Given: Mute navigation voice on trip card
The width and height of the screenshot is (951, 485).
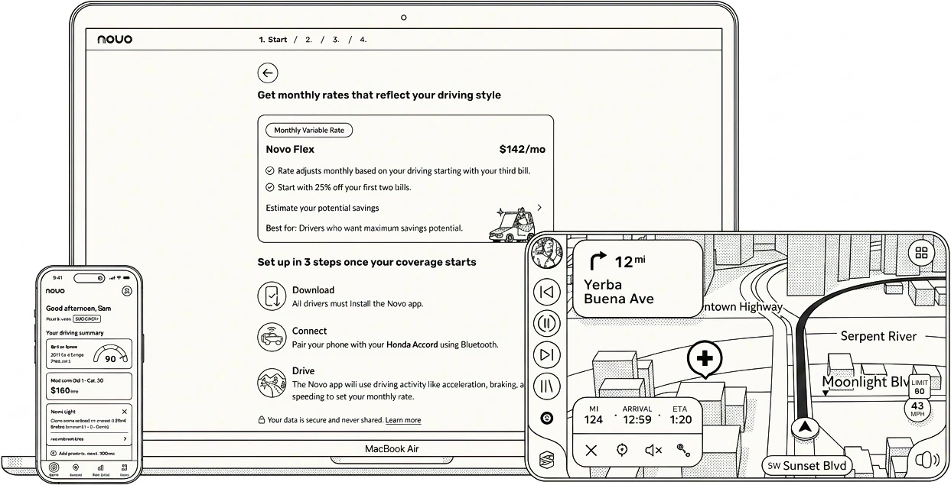Looking at the screenshot, I should 653,451.
